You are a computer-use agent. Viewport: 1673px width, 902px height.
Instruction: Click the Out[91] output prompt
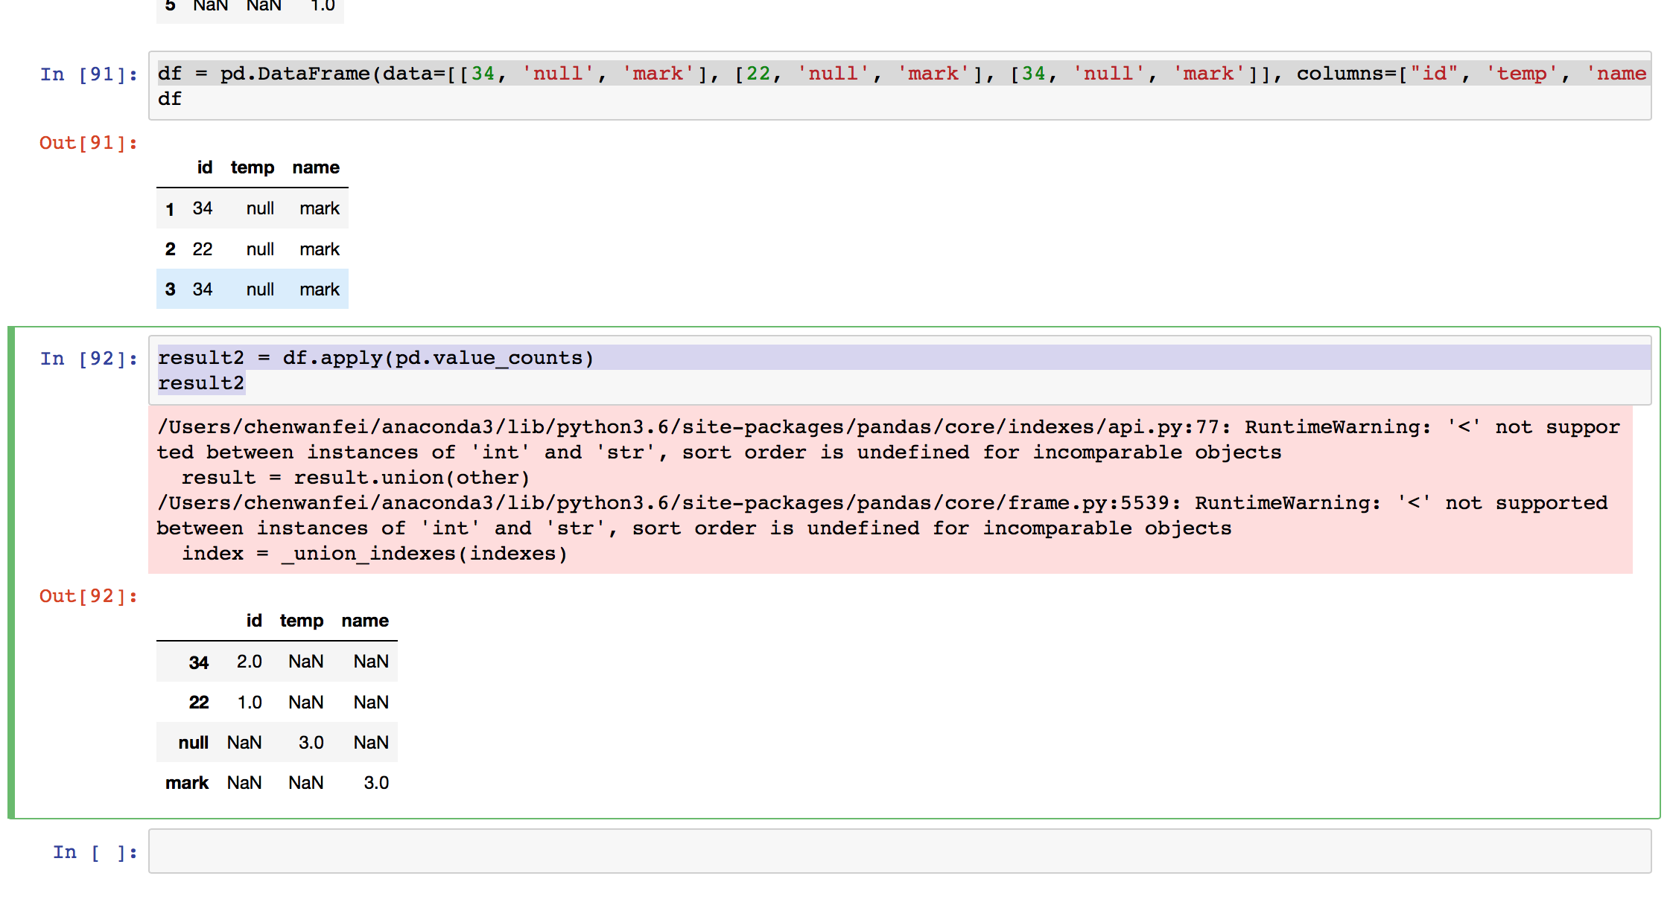89,143
